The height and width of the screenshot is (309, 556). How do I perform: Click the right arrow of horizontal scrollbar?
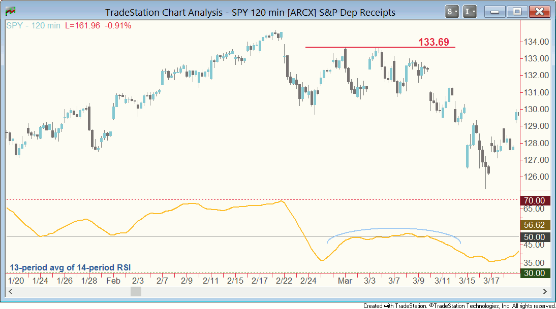pyautogui.click(x=545, y=292)
